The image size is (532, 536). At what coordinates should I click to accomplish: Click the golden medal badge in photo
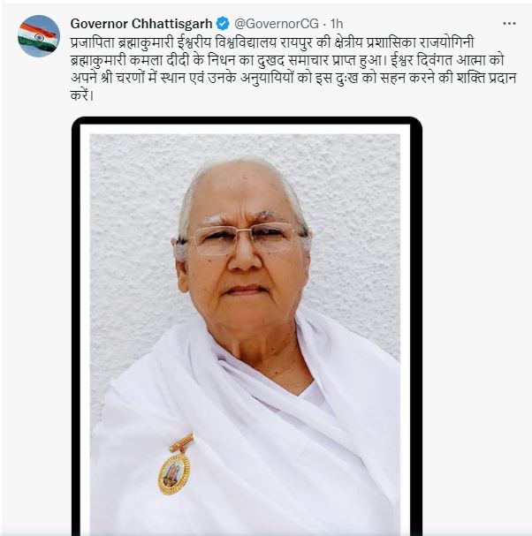pyautogui.click(x=175, y=464)
